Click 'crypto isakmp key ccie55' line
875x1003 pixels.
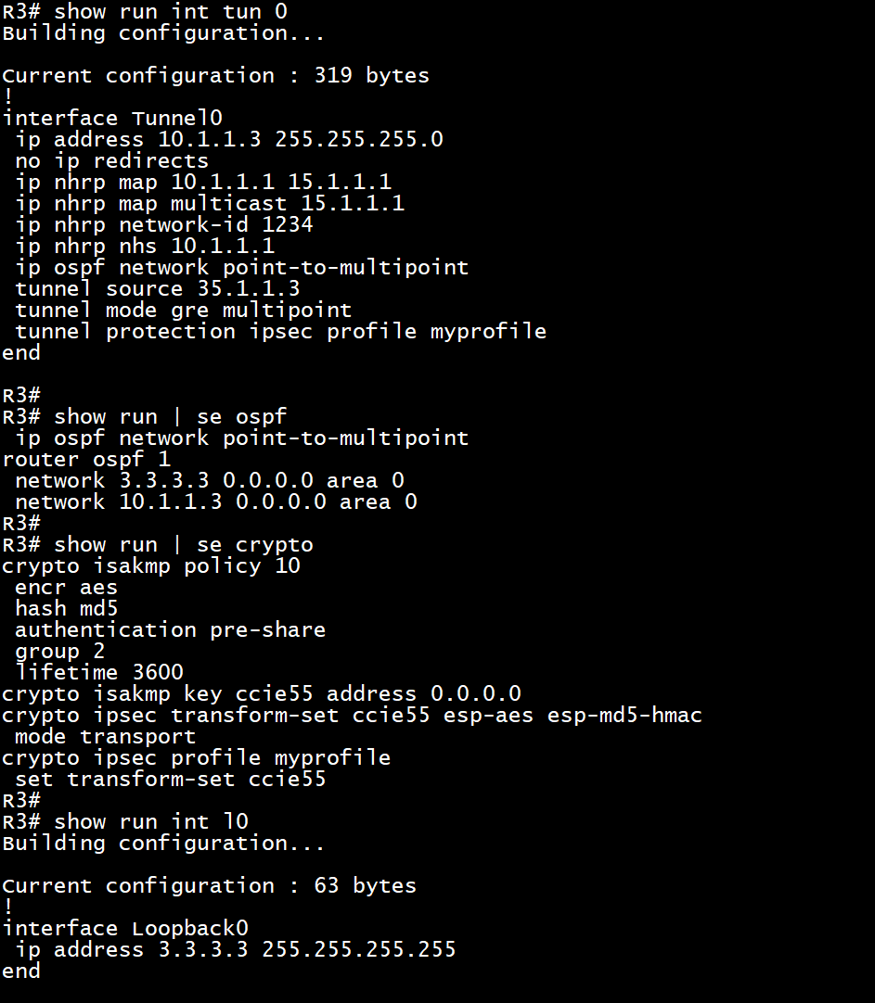click(x=262, y=693)
